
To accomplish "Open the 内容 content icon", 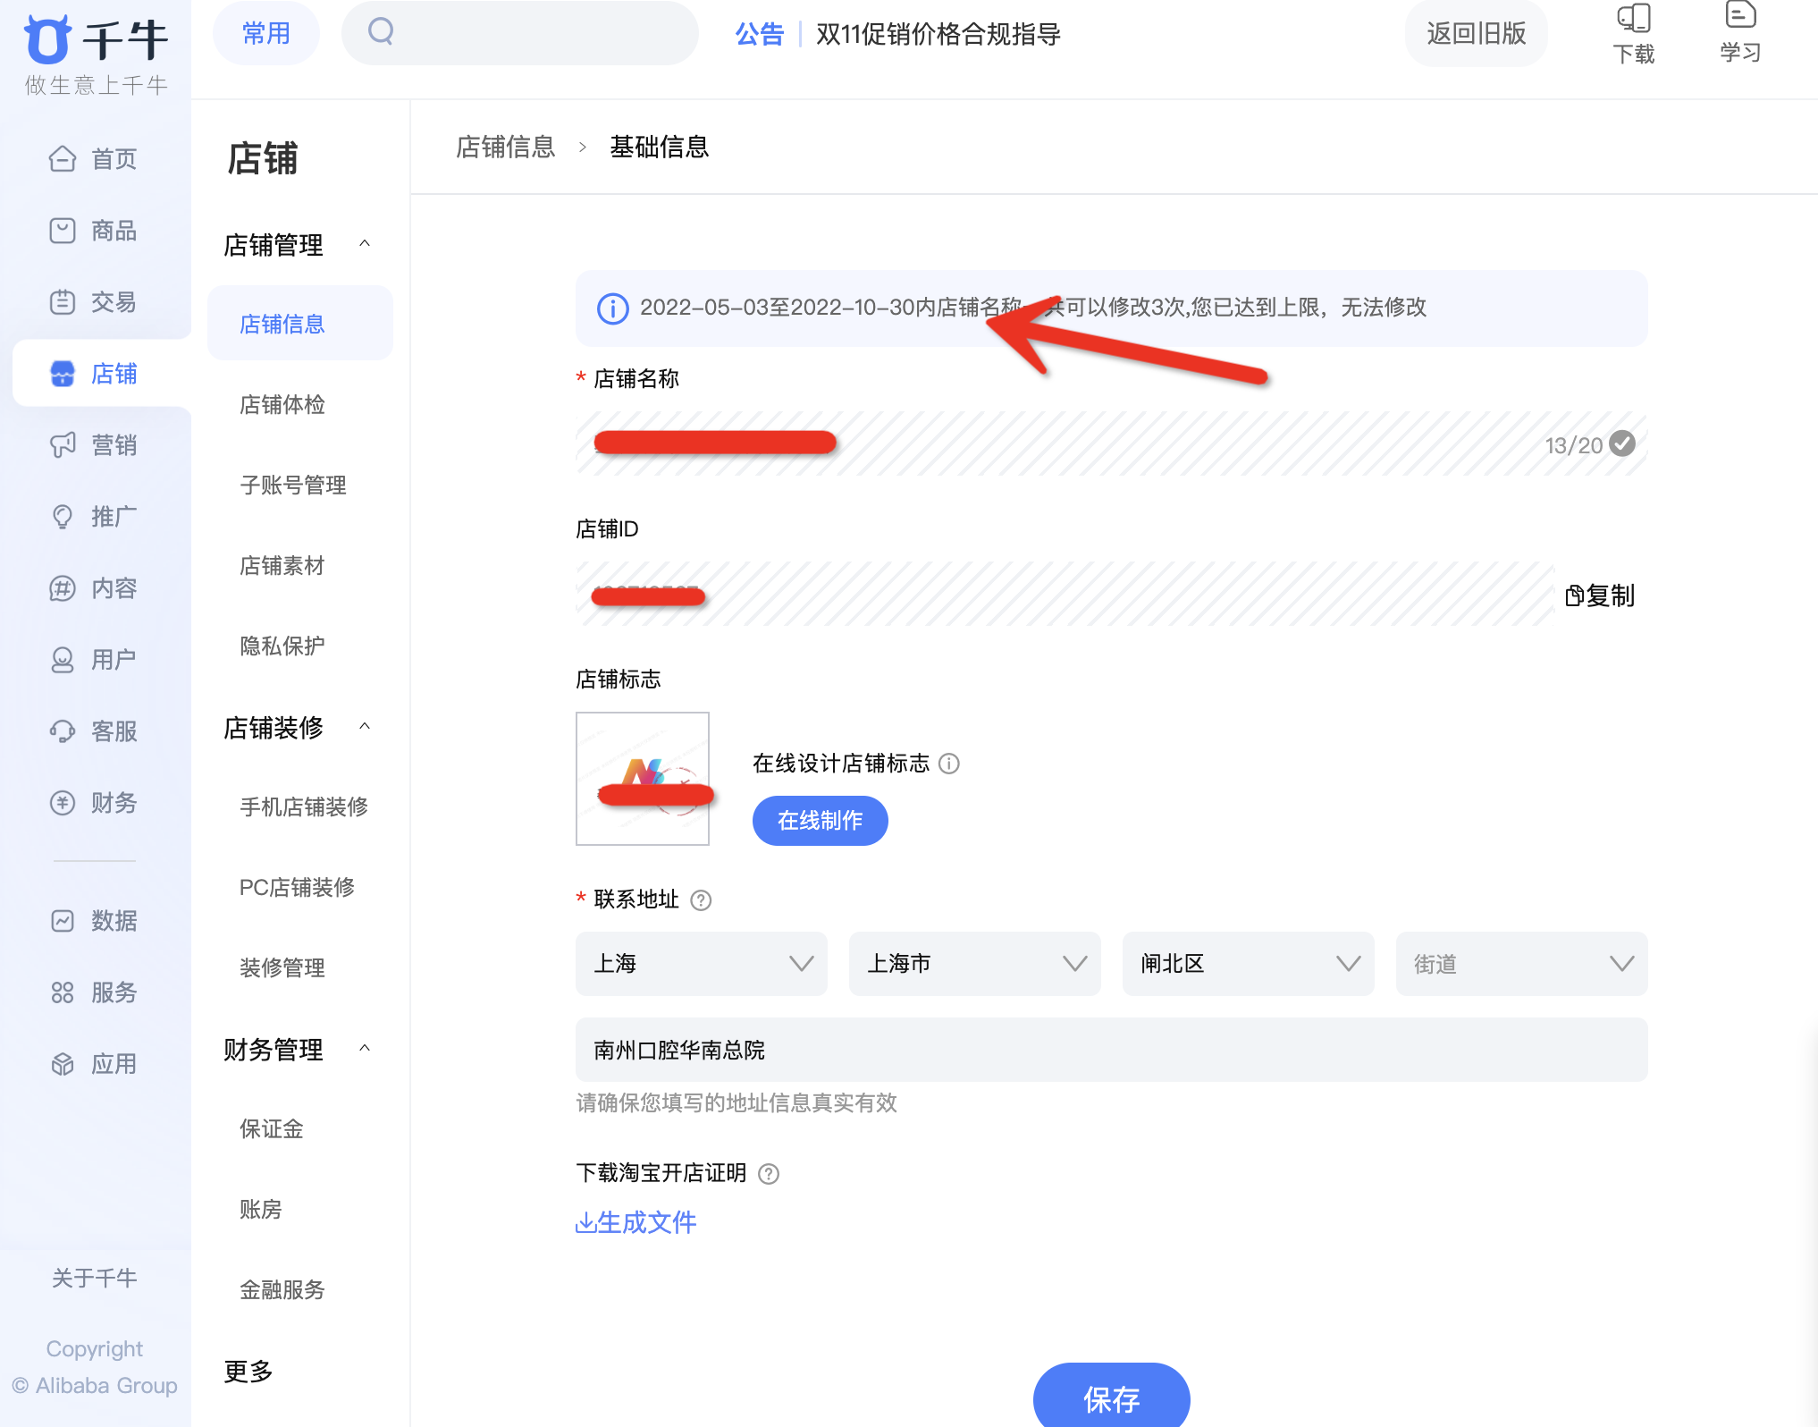I will coord(63,588).
